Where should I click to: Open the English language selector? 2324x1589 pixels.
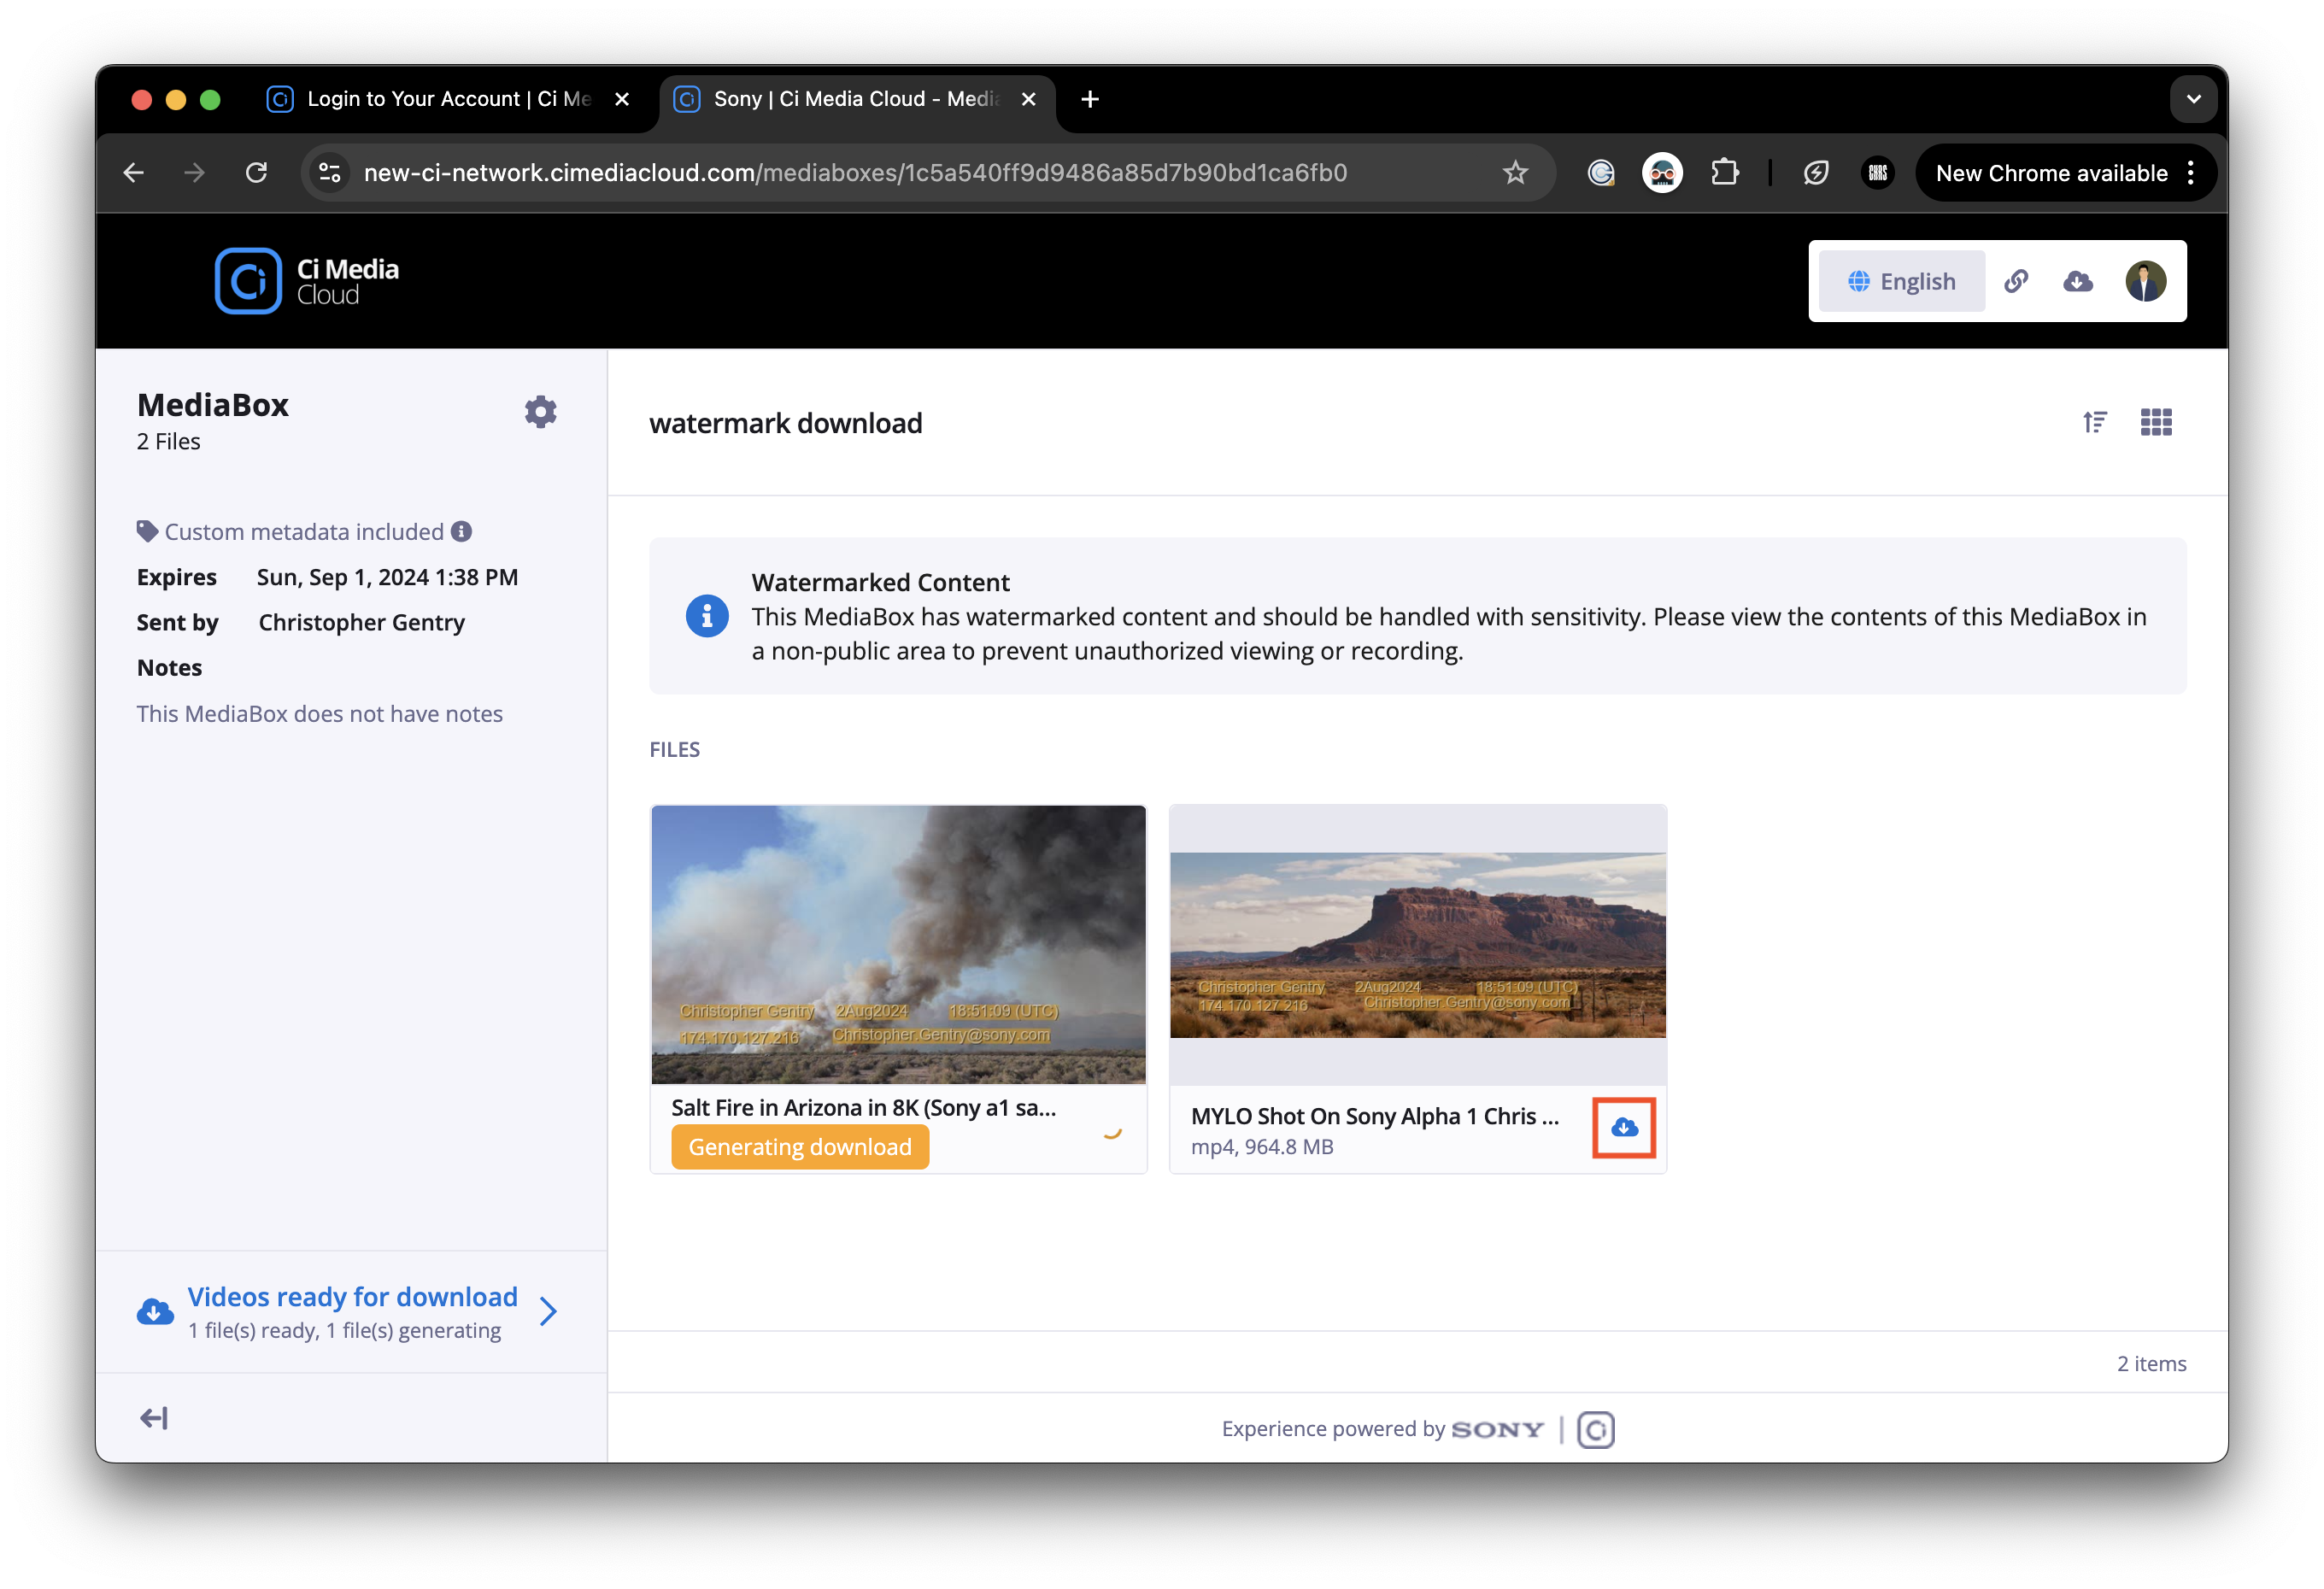click(x=1901, y=281)
